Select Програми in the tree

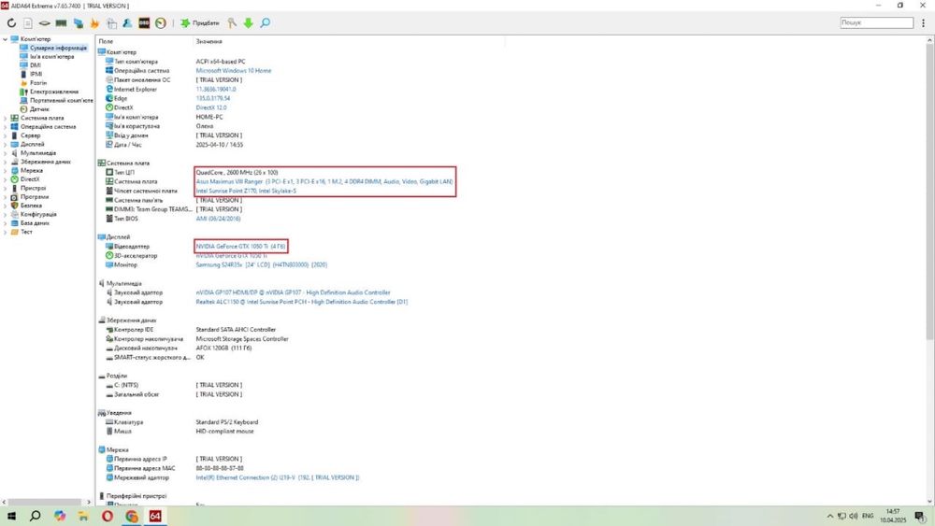(x=35, y=196)
